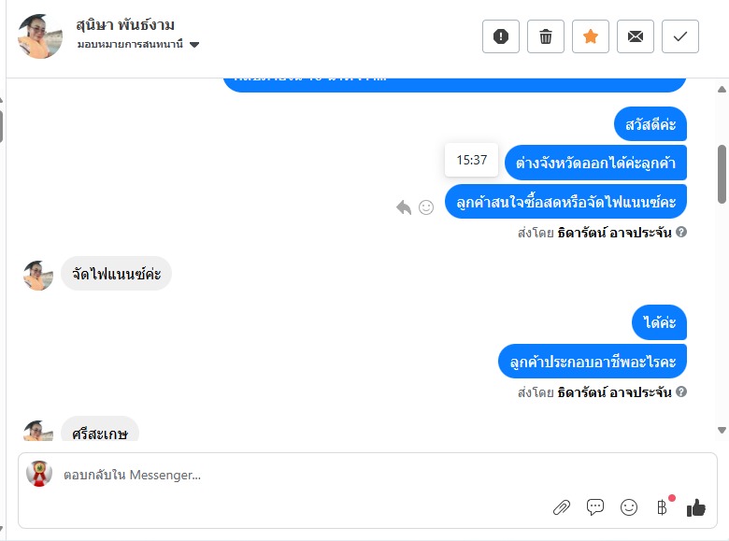Image resolution: width=729 pixels, height=541 pixels.
Task: Click the customer's profile picture in header
Action: coord(40,36)
